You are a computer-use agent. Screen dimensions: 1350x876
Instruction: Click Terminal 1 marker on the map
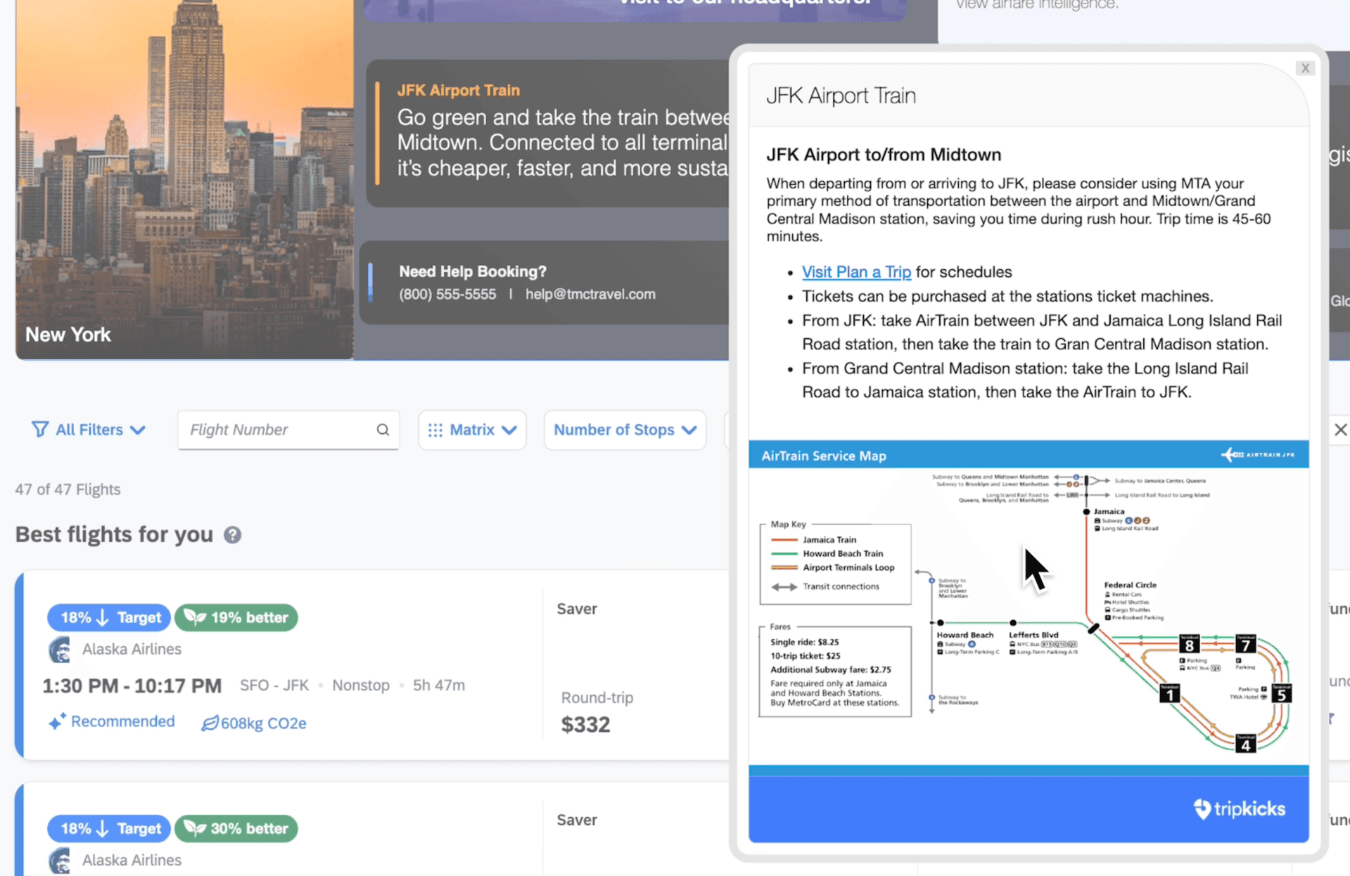click(1169, 694)
